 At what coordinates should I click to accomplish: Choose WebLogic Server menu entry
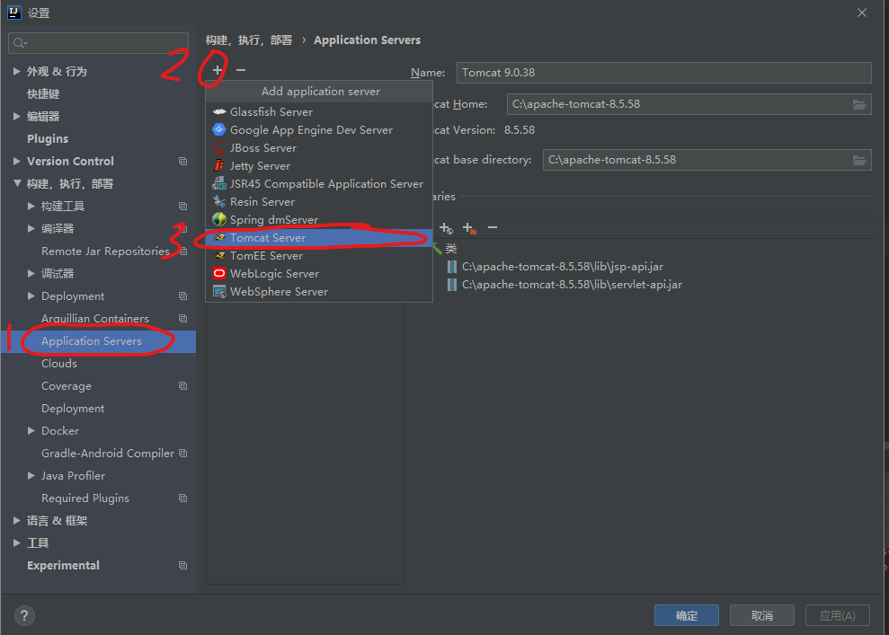(x=319, y=274)
